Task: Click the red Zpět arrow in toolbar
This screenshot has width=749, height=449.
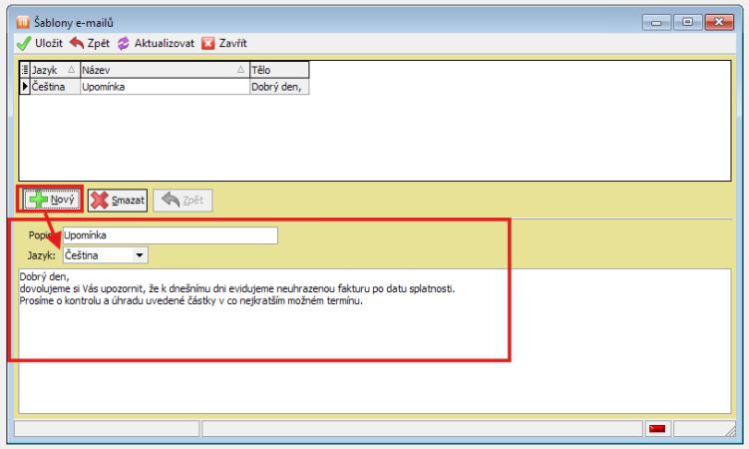Action: pos(77,44)
